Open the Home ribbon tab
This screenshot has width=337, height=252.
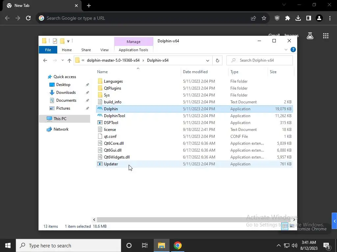pyautogui.click(x=66, y=50)
